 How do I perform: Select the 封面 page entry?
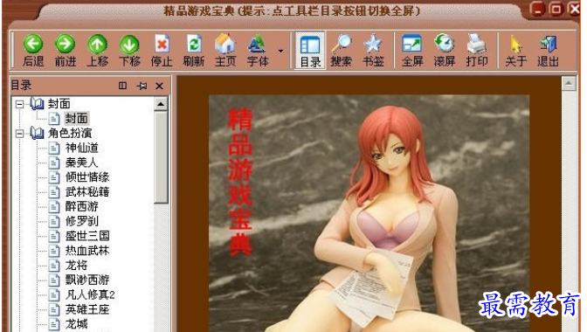pos(76,119)
